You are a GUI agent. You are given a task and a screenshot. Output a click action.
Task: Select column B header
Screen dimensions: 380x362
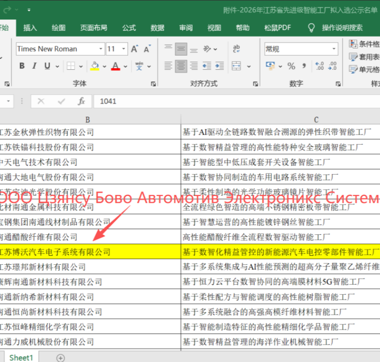click(88, 119)
